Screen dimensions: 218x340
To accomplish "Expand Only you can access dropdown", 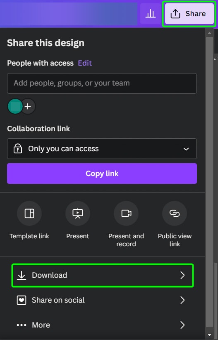I will pos(102,149).
